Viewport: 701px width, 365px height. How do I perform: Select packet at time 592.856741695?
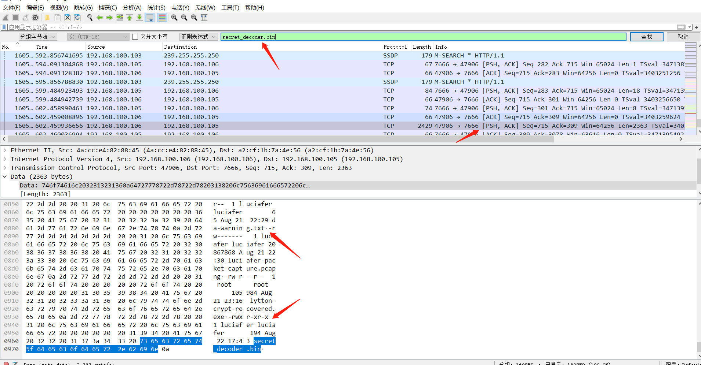(x=342, y=56)
